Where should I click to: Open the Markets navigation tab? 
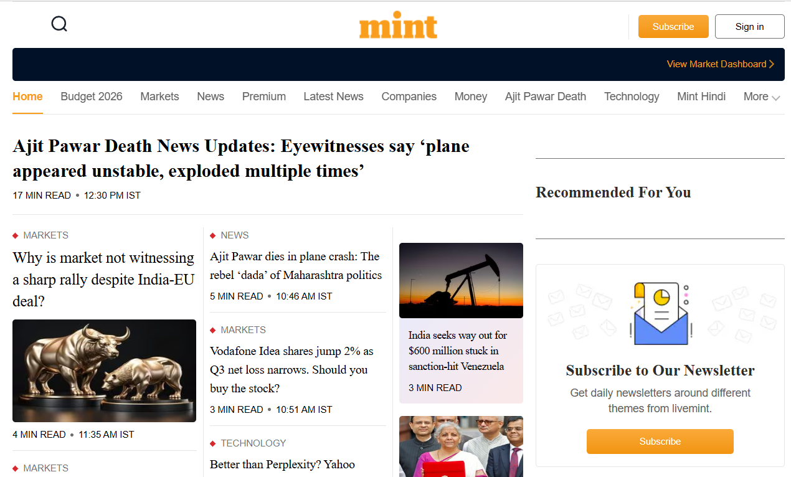159,97
